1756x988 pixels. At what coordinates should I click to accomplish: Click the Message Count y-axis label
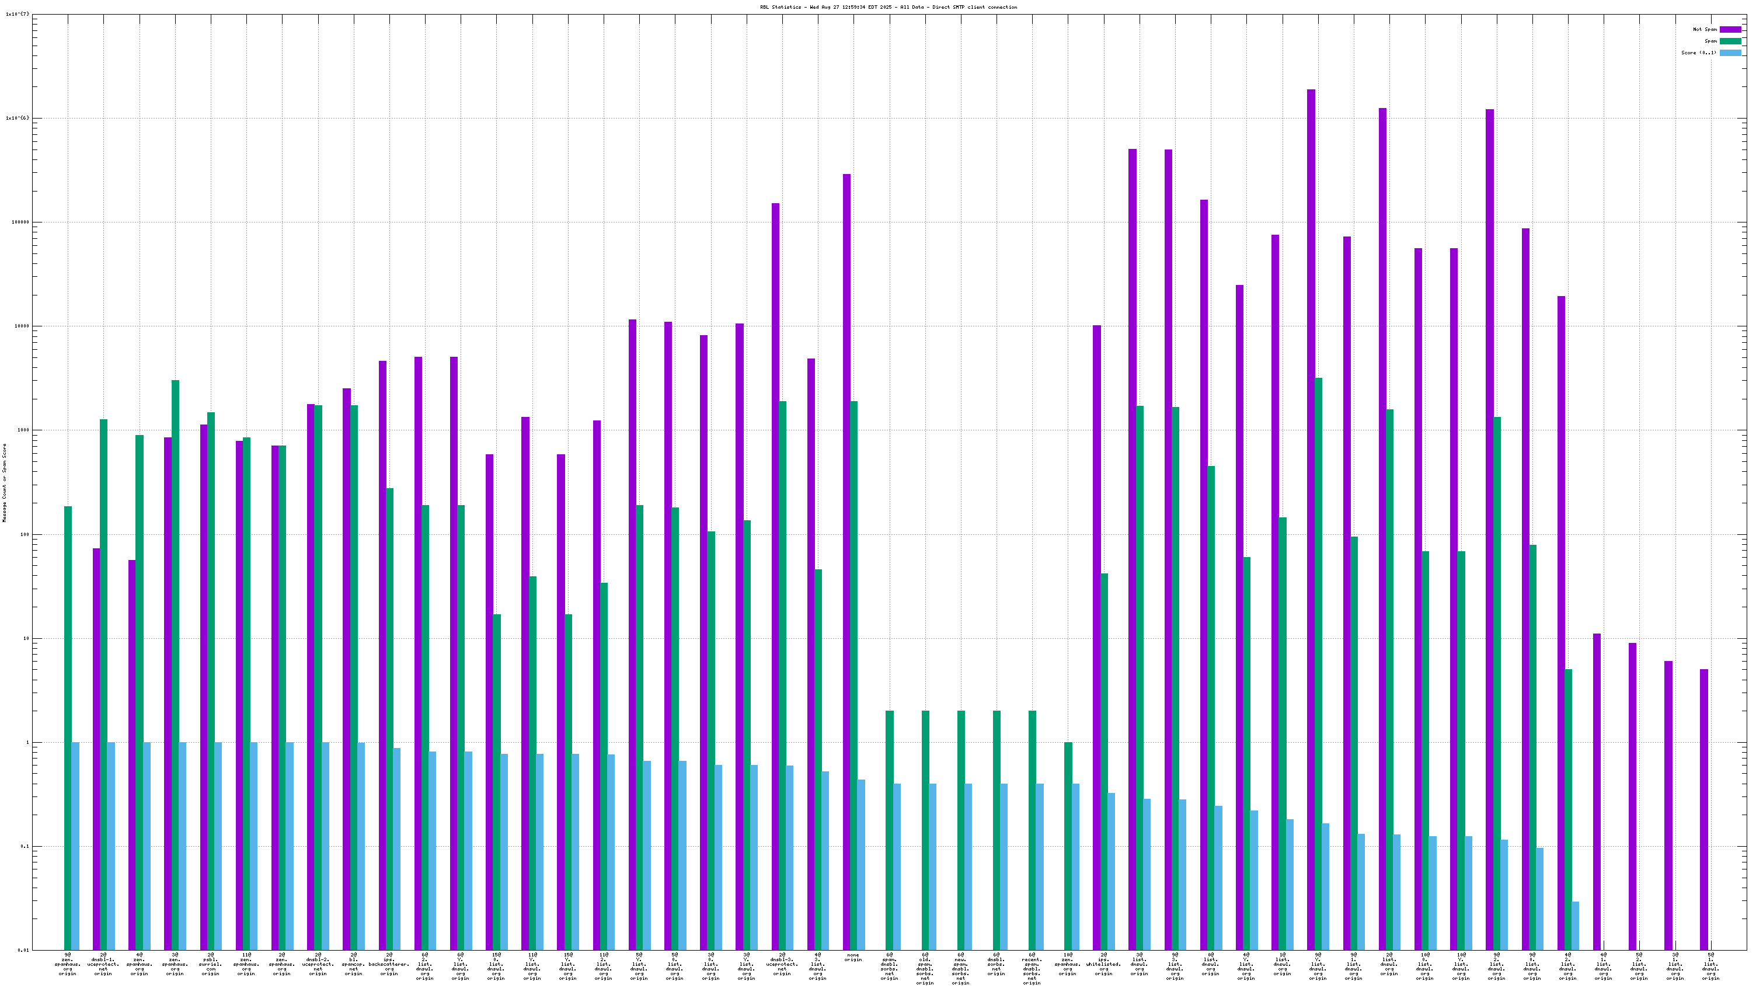4,482
